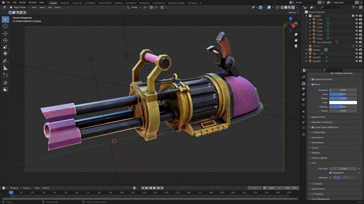Click the red X axis gizmo
The height and width of the screenshot is (204, 364).
(293, 26)
